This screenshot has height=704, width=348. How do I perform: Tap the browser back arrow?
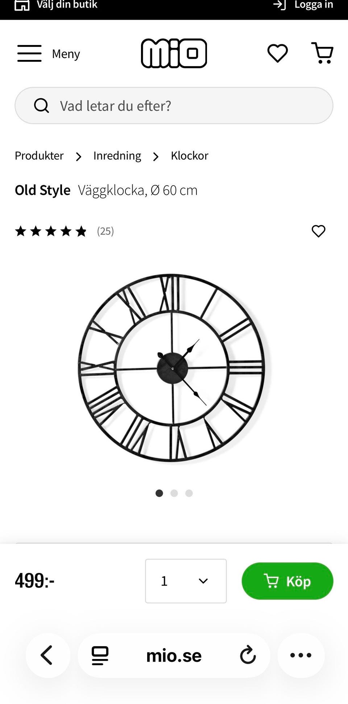point(47,655)
